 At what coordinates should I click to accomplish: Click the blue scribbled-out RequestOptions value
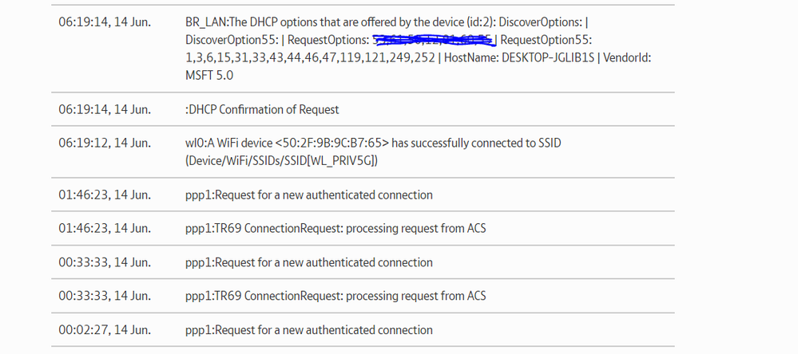(x=432, y=39)
